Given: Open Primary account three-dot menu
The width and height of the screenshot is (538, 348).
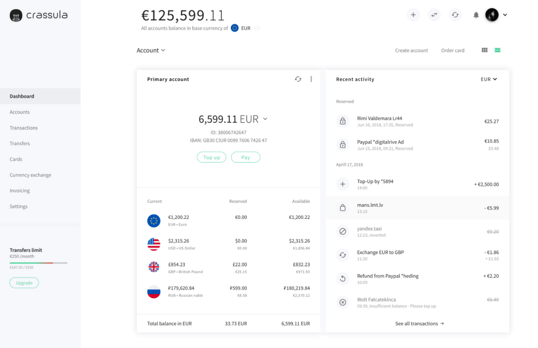Looking at the screenshot, I should point(311,79).
